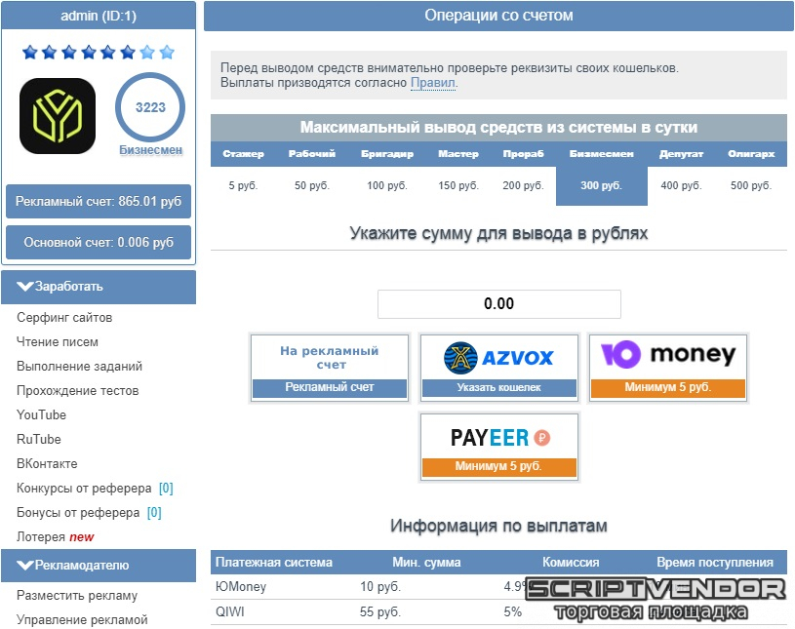Viewport: 795px width, 629px height.
Task: Click the admin profile avatar logo
Action: pyautogui.click(x=58, y=116)
